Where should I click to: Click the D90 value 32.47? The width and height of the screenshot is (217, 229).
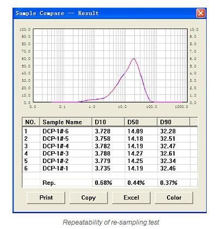pyautogui.click(x=168, y=146)
